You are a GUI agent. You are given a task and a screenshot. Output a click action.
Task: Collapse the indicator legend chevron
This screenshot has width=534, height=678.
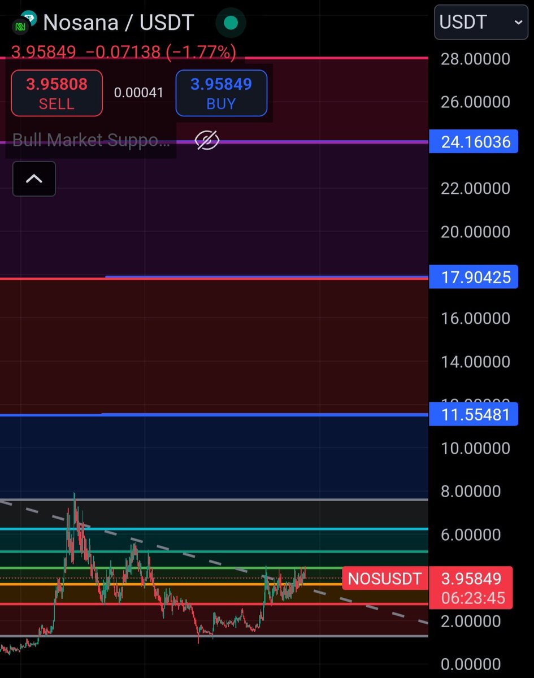click(34, 179)
